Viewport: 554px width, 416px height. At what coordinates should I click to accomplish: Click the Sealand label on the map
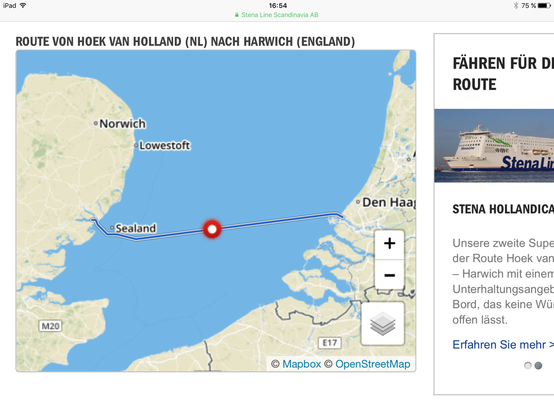coord(135,228)
